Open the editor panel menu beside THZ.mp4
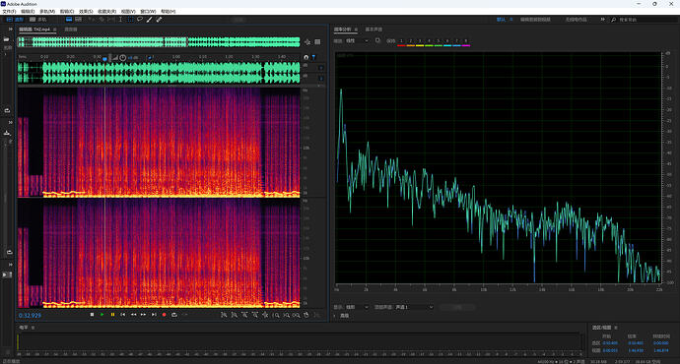680x364 pixels. (54, 30)
